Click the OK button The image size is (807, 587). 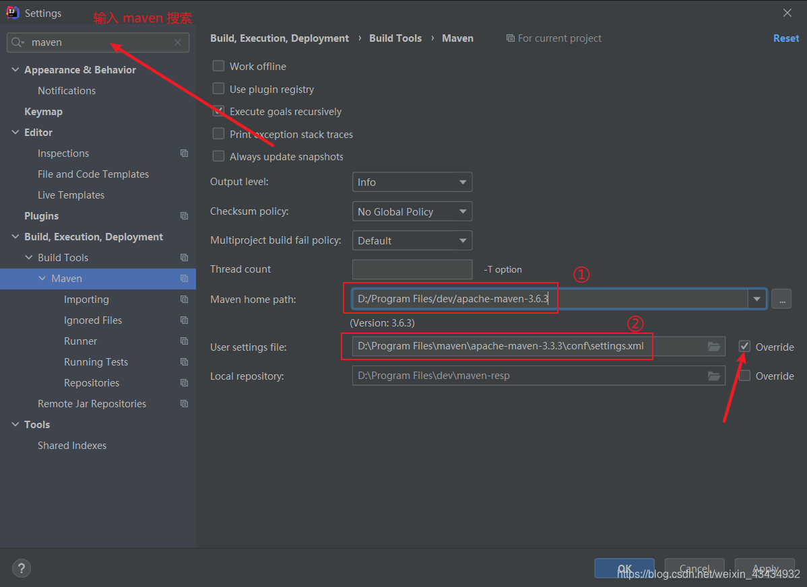(x=624, y=568)
